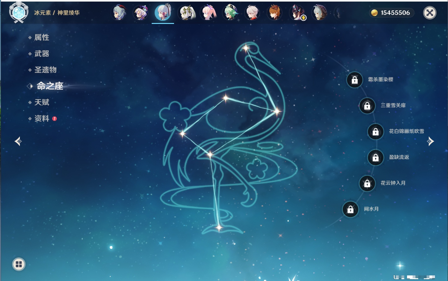Image resolution: width=448 pixels, height=281 pixels.
Task: Select the pink-haired character portrait
Action: [x=209, y=13]
